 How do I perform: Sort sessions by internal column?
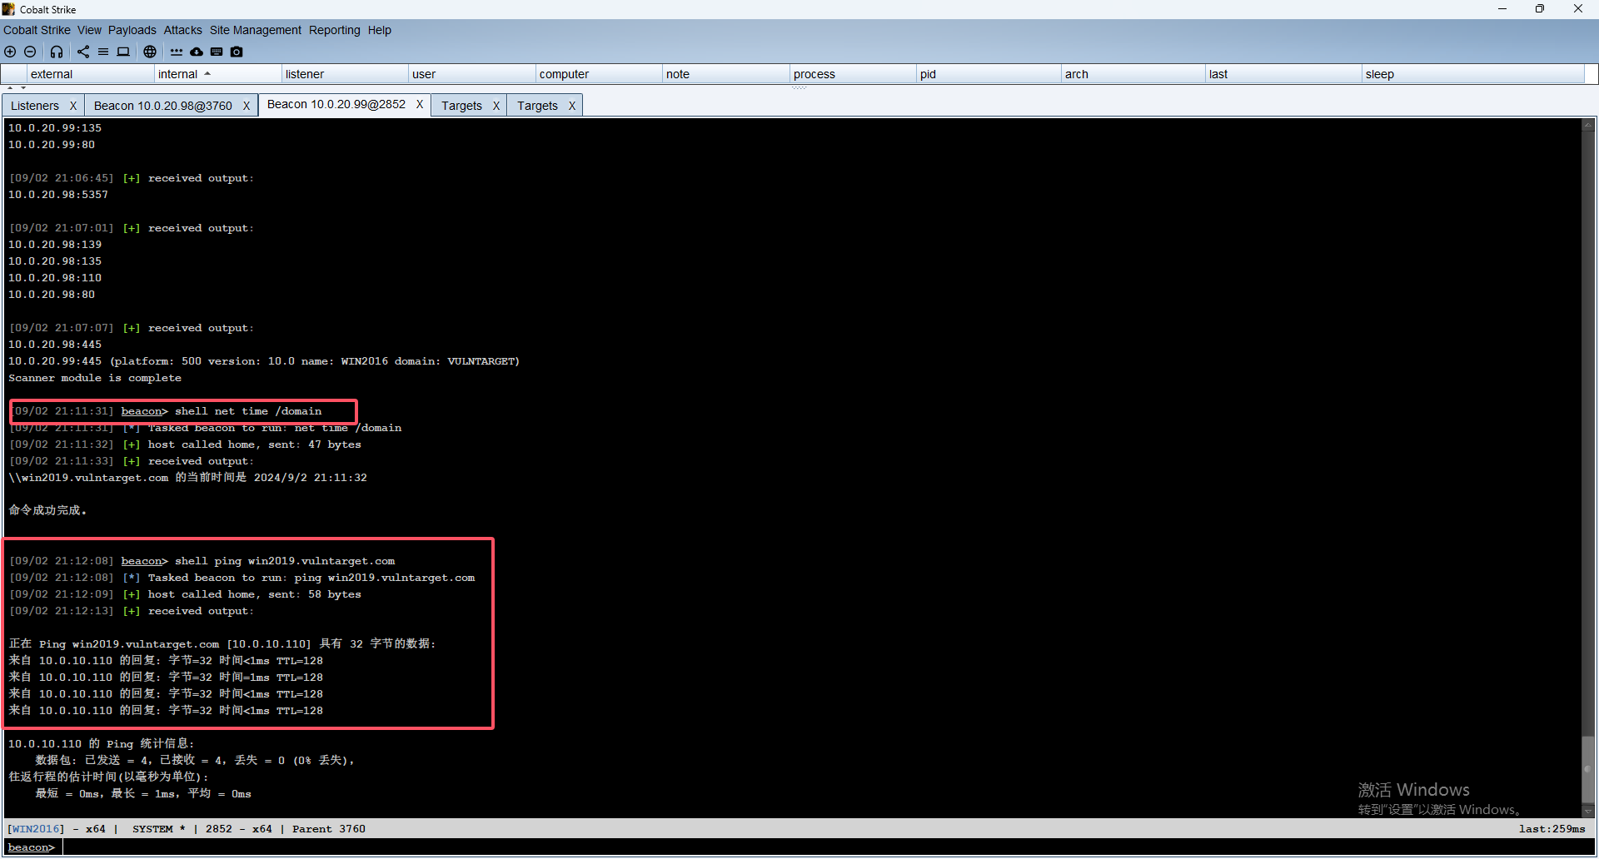[218, 74]
